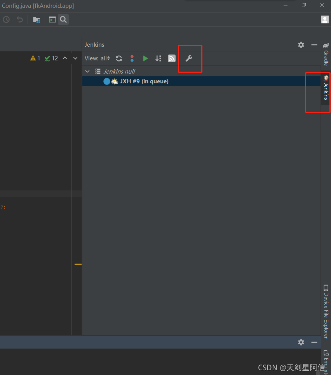Open the search everywhere magnifier icon
This screenshot has width=331, height=375.
63,19
